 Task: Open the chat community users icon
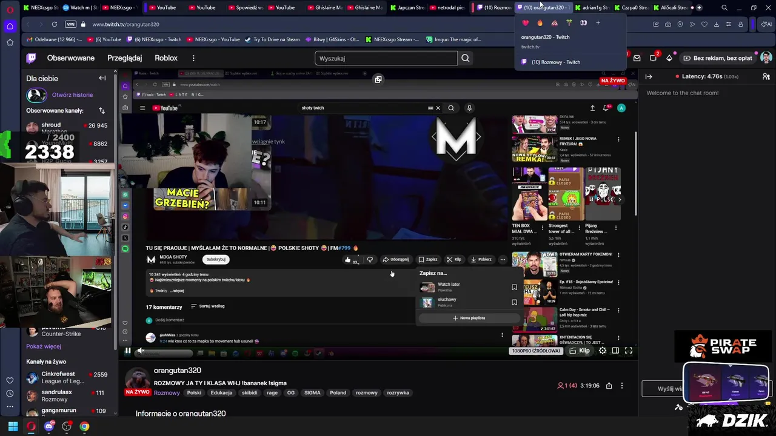pyautogui.click(x=766, y=76)
